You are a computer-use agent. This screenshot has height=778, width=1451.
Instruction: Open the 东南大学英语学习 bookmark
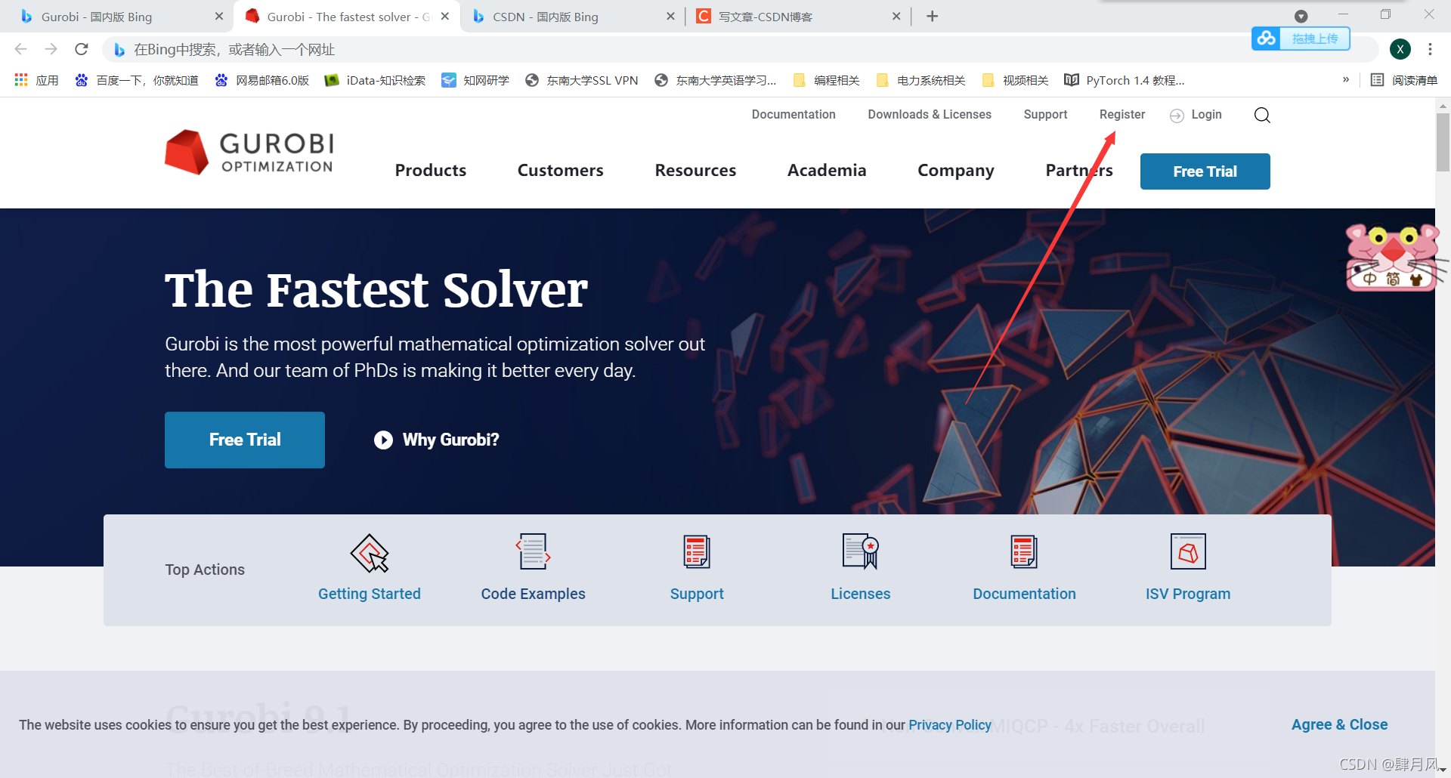click(x=716, y=80)
